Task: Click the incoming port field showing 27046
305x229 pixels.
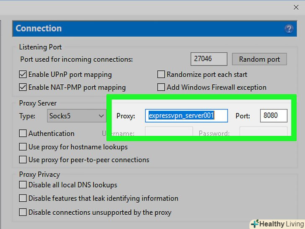Action: (209, 59)
